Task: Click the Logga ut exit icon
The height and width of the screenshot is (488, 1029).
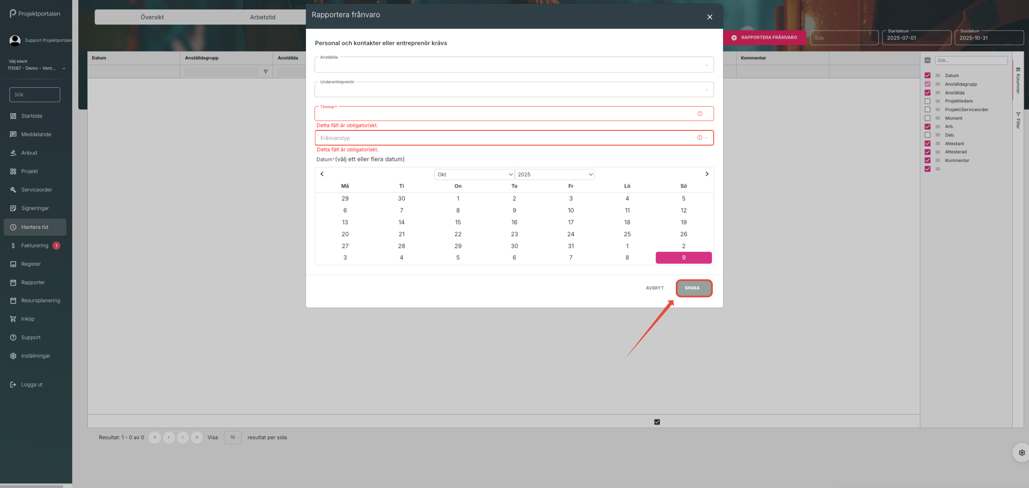Action: [13, 385]
